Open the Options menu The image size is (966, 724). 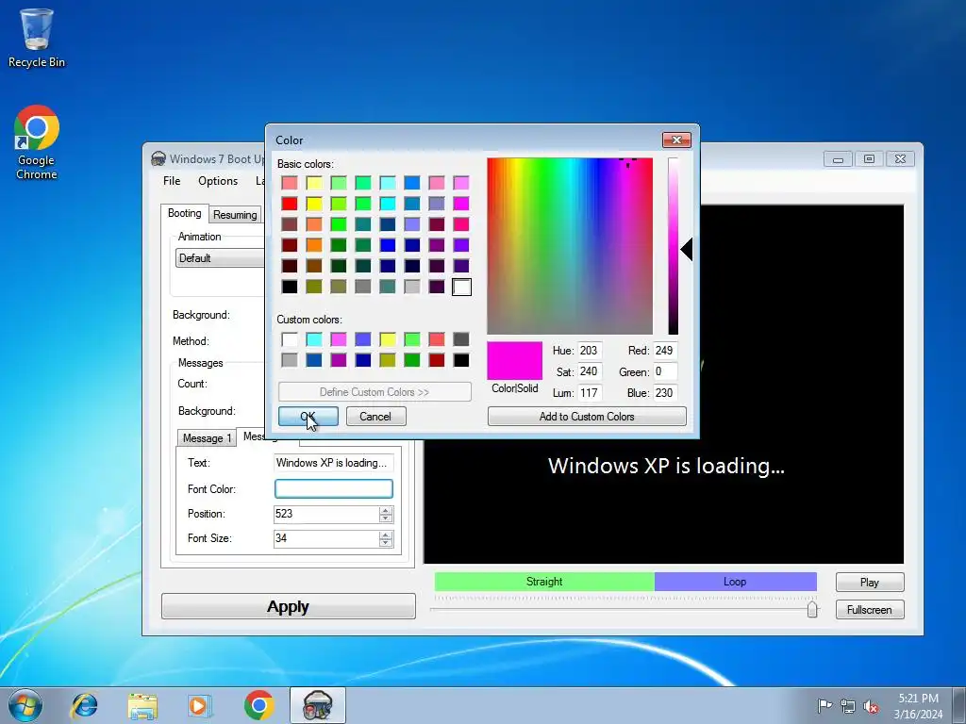pos(218,181)
